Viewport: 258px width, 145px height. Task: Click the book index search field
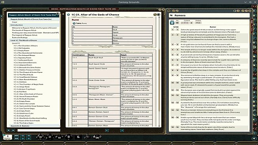(x=39, y=130)
